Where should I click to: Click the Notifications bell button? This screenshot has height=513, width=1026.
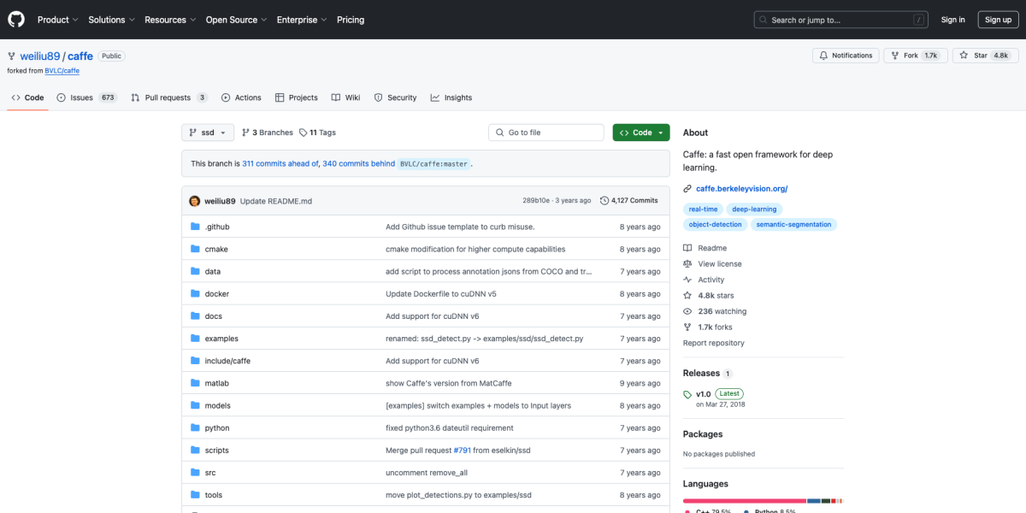[x=846, y=56]
